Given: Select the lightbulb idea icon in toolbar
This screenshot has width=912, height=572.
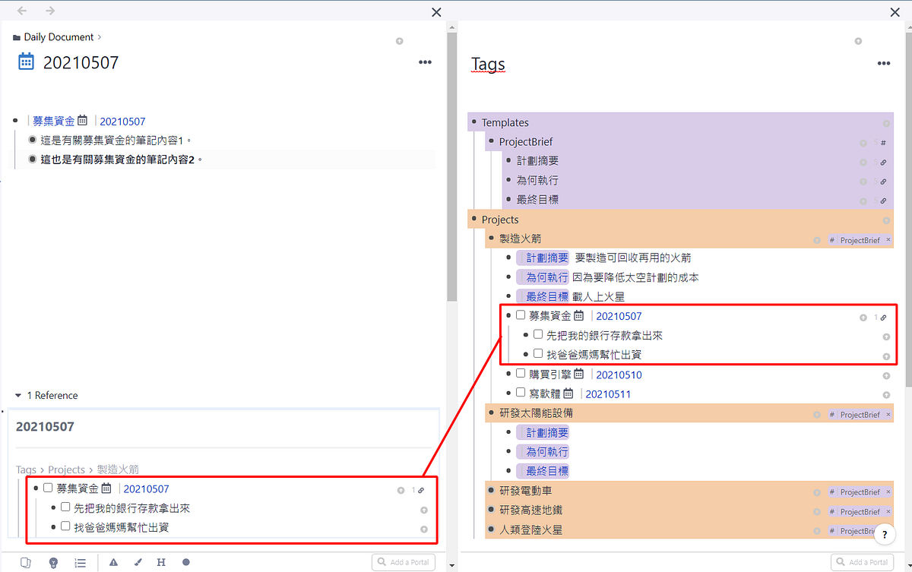Looking at the screenshot, I should pyautogui.click(x=53, y=562).
